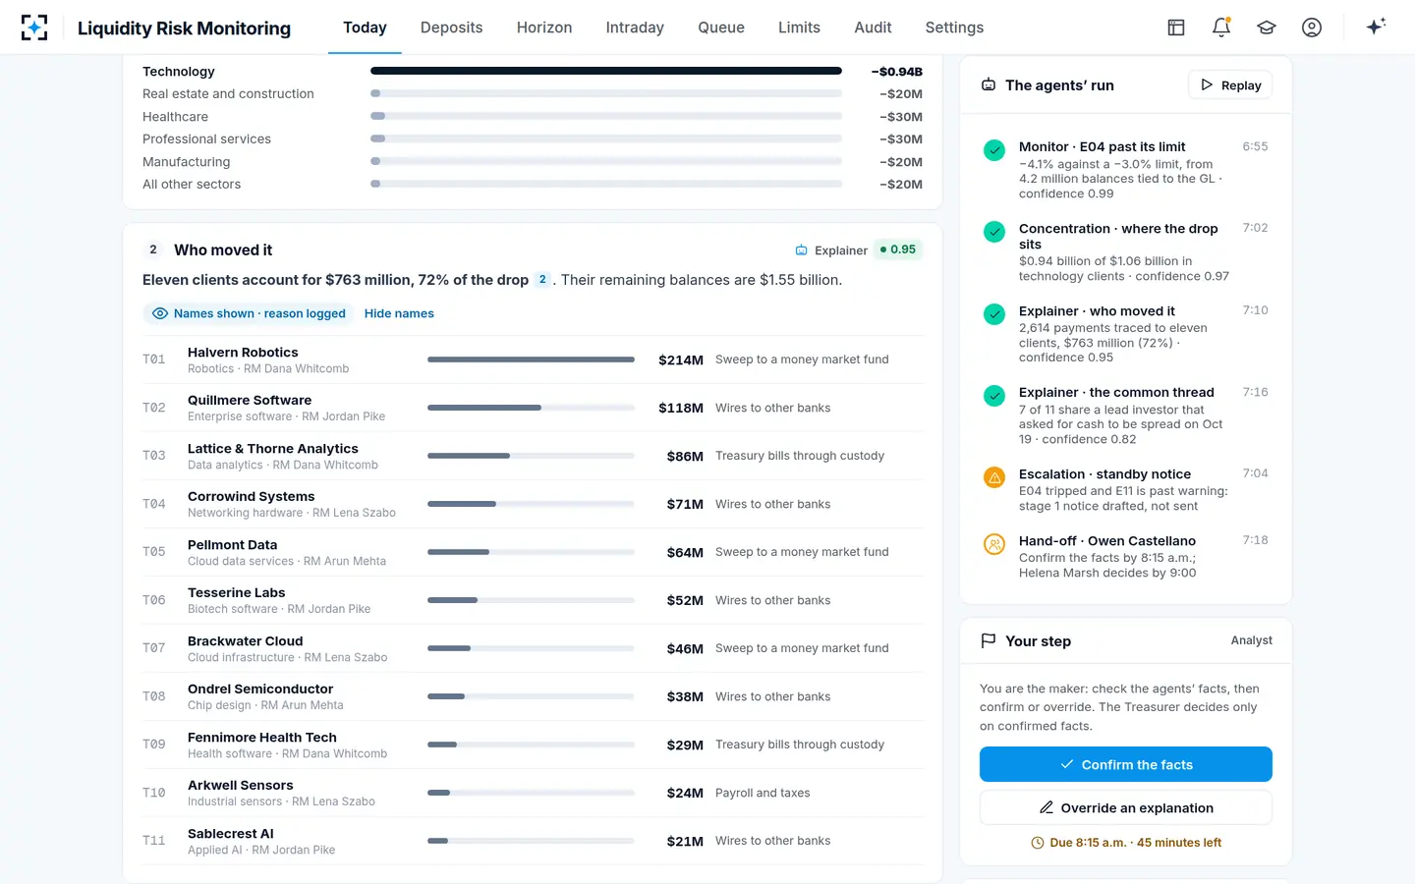Click the Sablecrest AI client name
1415x884 pixels.
[231, 833]
